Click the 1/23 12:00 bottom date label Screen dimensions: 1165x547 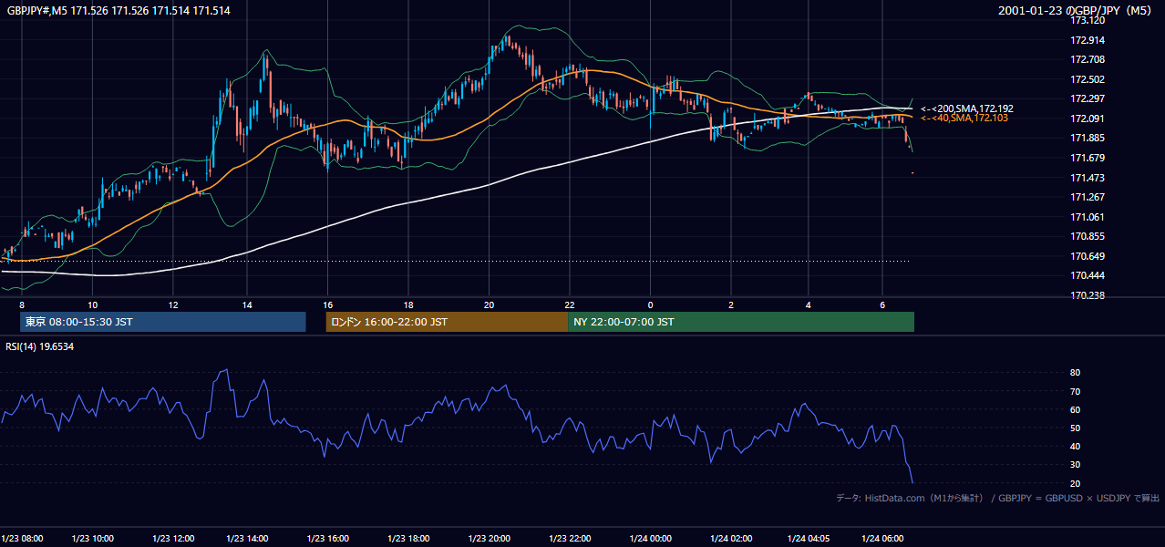(174, 539)
